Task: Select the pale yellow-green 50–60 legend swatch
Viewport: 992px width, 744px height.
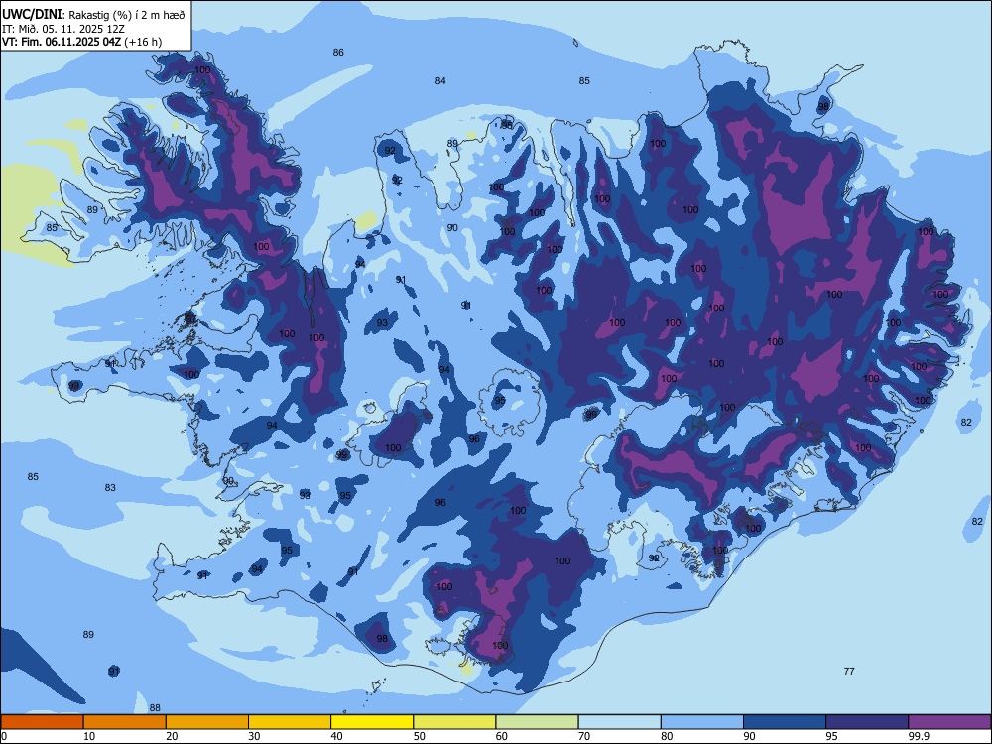Action: coord(454,722)
